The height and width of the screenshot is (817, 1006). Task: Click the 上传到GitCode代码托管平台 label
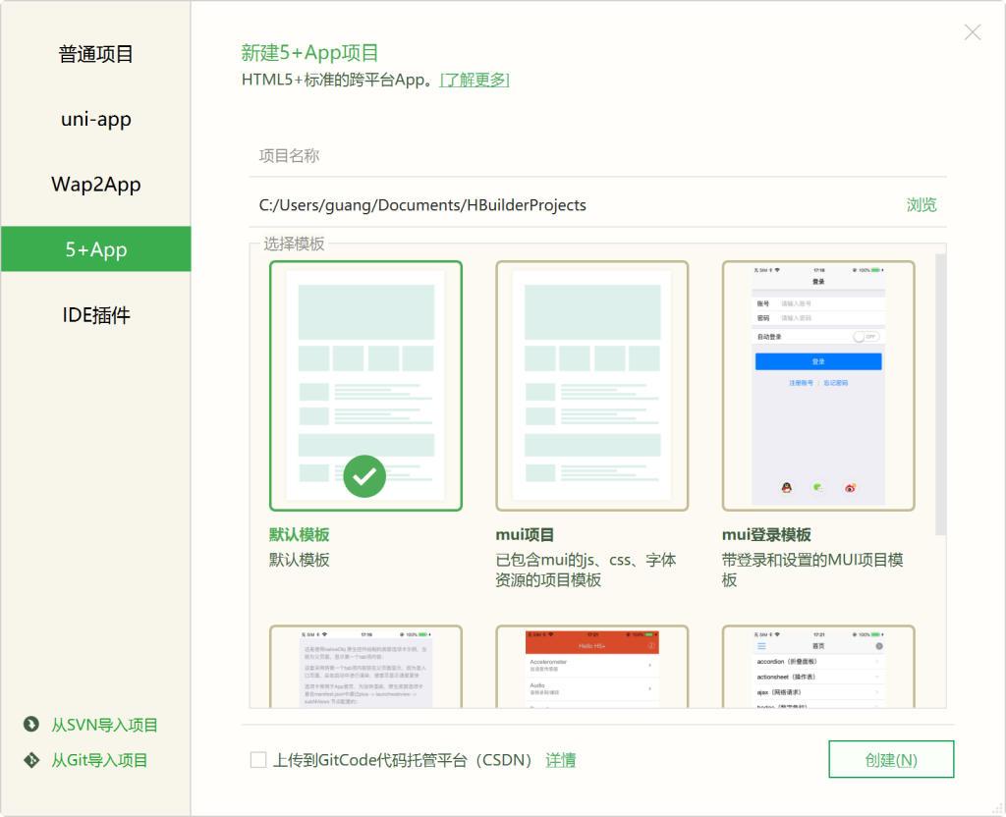[x=402, y=761]
